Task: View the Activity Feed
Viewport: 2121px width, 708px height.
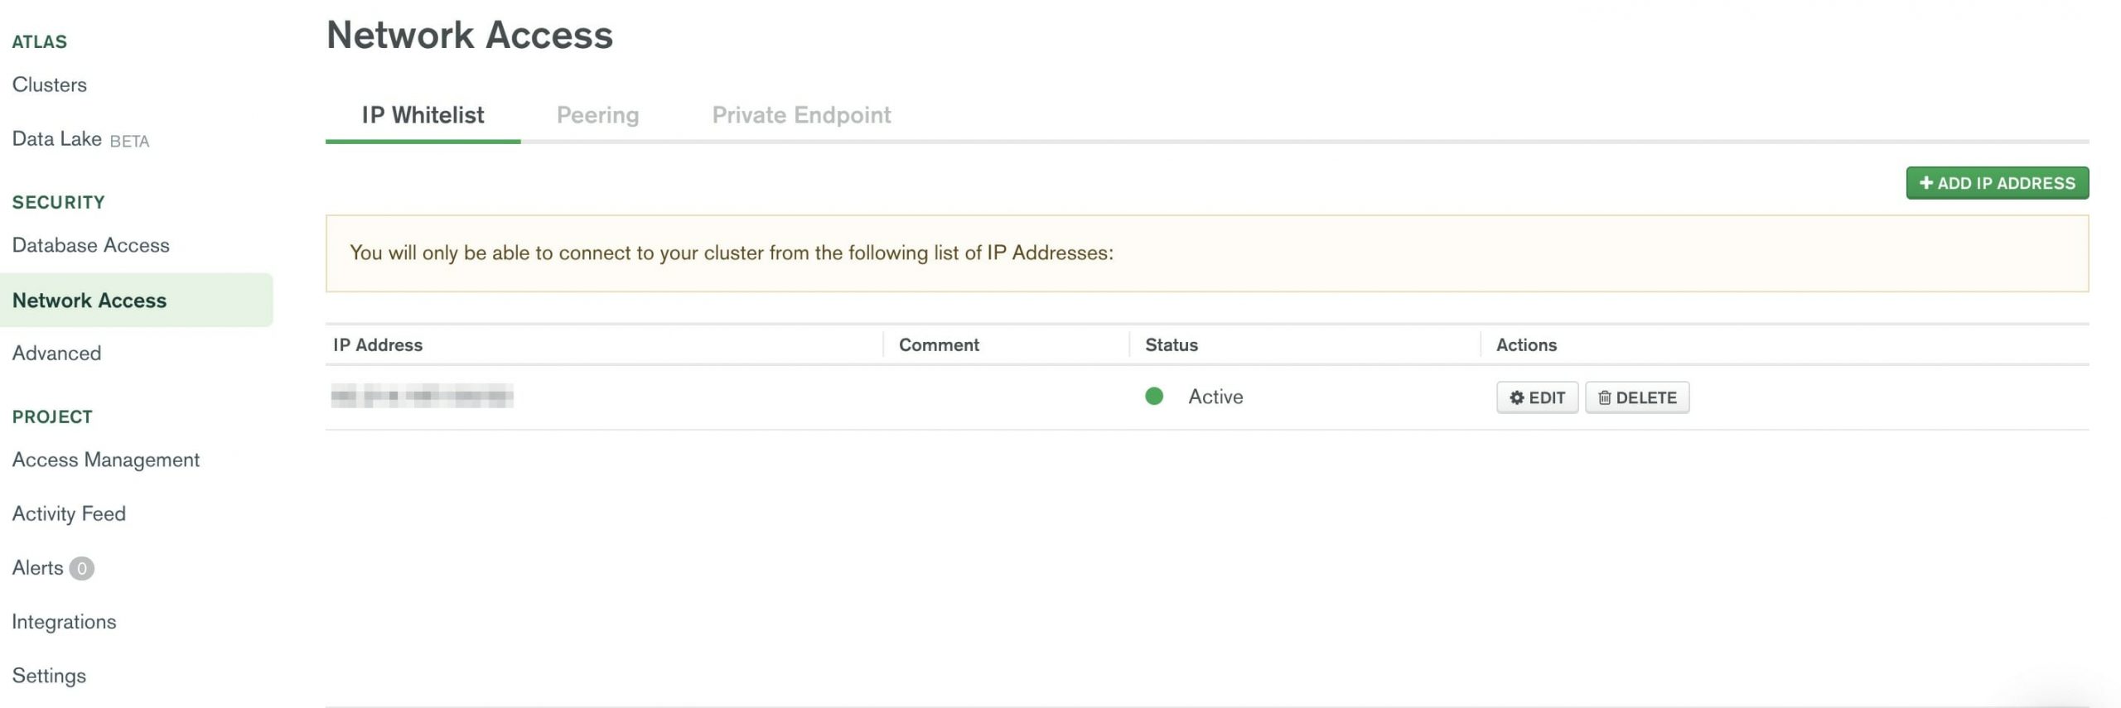Action: [x=69, y=514]
